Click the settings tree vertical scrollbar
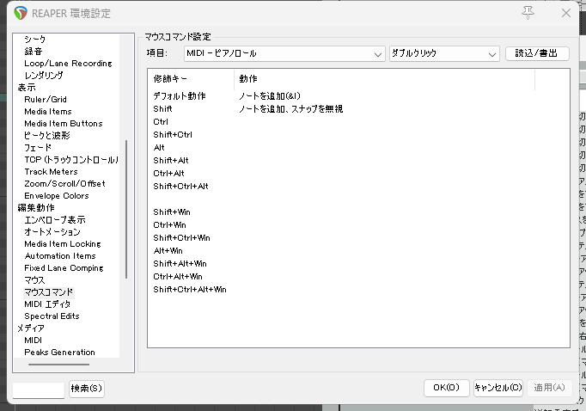This screenshot has height=411, width=586. 126,209
